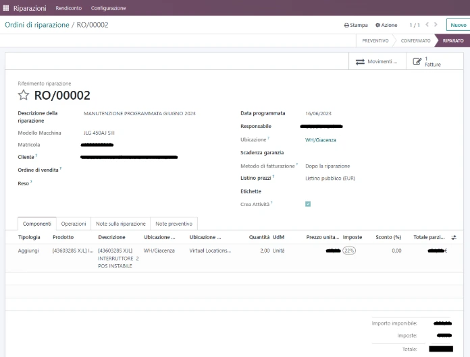Click the 22% tax tag
This screenshot has height=357, width=470.
coord(349,251)
